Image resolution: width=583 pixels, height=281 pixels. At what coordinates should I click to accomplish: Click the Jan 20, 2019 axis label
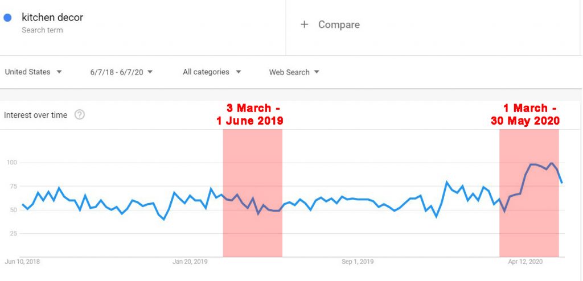(x=190, y=262)
